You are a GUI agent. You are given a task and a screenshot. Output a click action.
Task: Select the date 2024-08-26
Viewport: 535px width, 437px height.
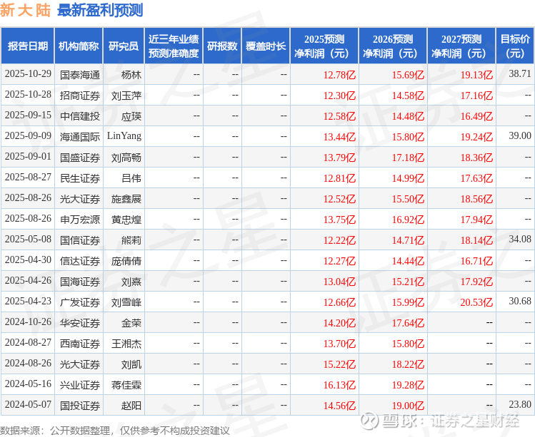point(28,364)
